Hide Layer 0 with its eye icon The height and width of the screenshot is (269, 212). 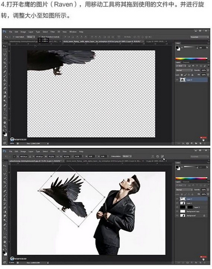point(177,80)
